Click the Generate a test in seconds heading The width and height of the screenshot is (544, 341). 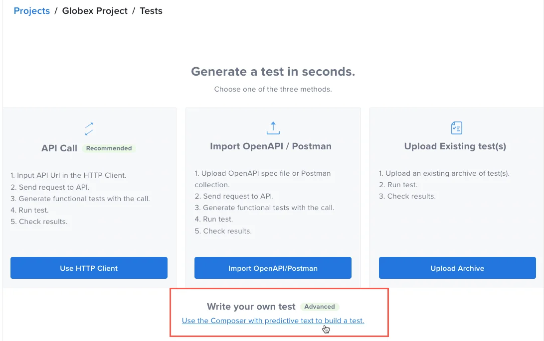(x=273, y=71)
